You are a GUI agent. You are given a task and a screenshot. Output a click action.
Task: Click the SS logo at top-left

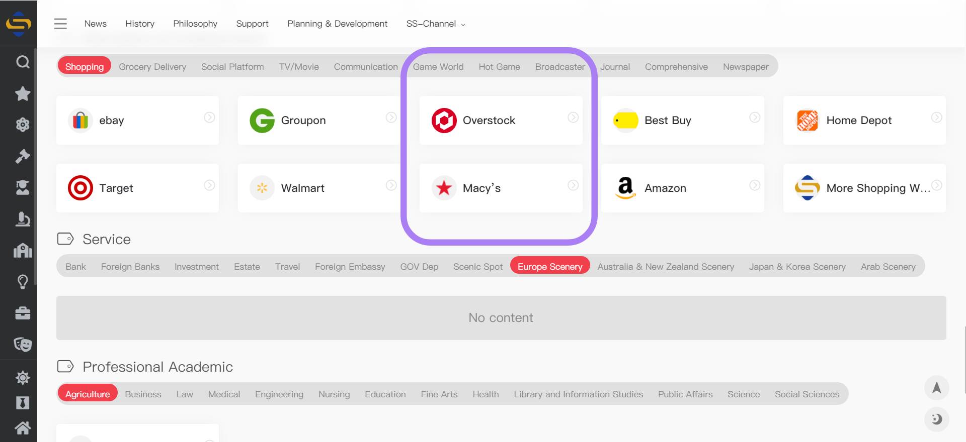(19, 24)
